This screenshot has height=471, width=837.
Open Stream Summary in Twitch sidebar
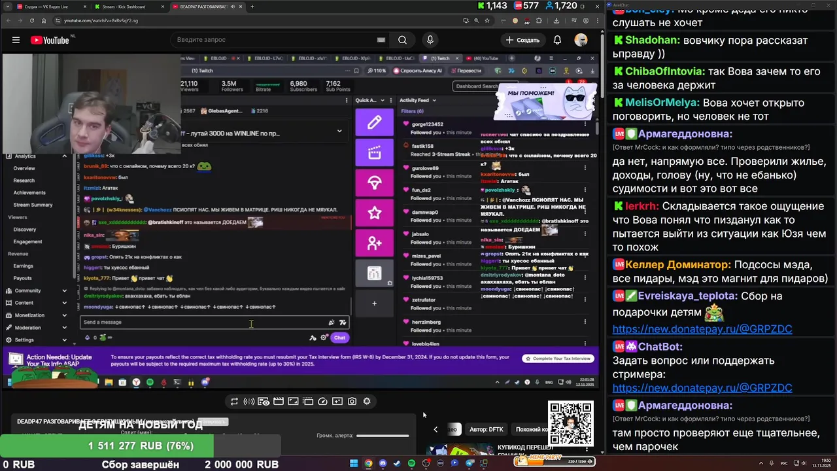pos(33,205)
